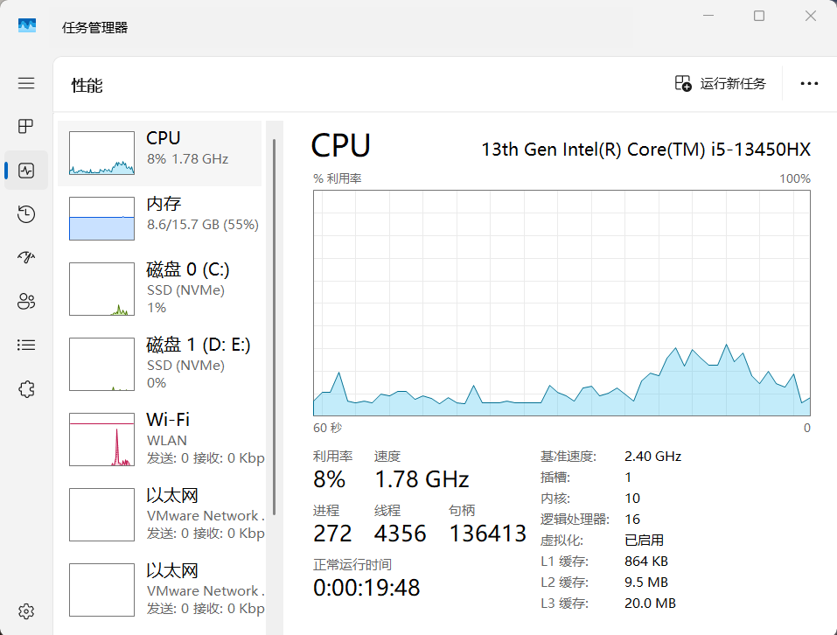Open the App history icon
This screenshot has width=837, height=635.
(26, 214)
